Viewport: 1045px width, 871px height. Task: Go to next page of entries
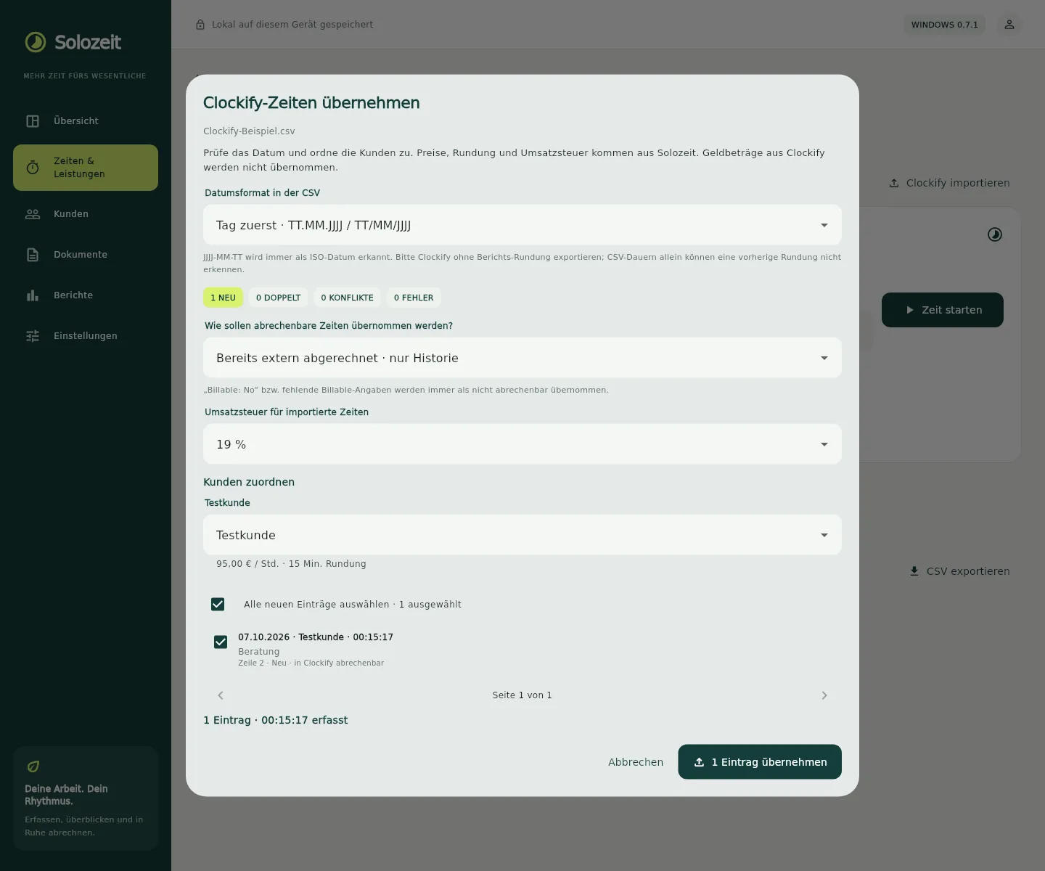click(824, 695)
